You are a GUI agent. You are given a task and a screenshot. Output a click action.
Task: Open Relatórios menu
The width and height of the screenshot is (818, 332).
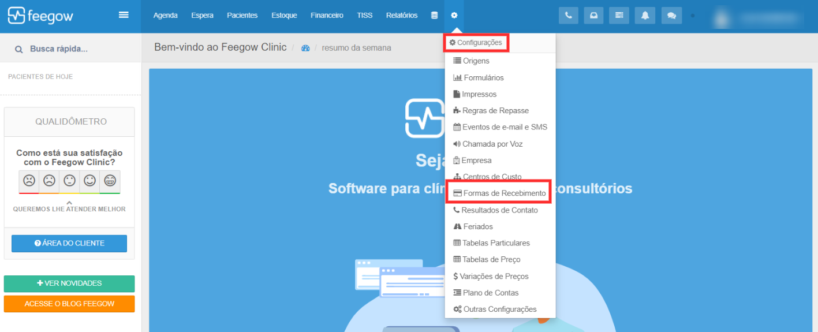point(402,16)
